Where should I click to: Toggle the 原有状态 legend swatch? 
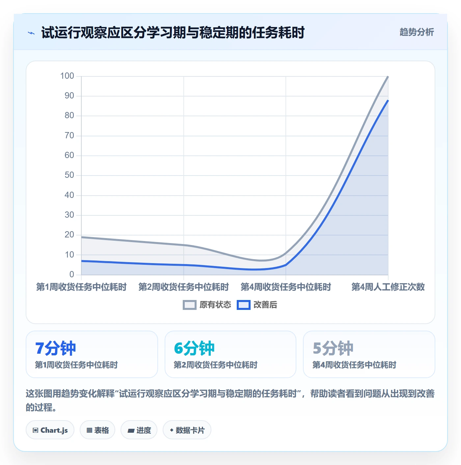click(x=189, y=305)
